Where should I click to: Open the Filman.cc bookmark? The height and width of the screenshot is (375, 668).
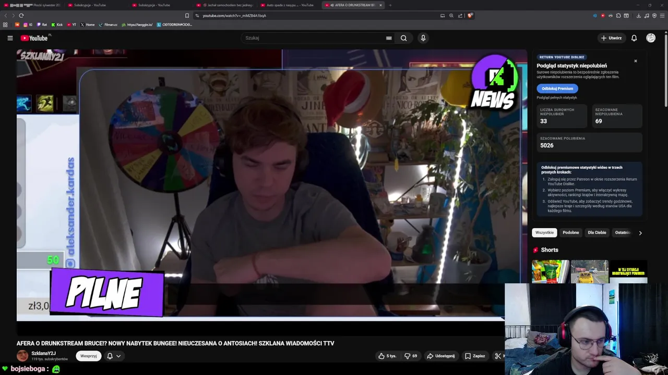(108, 24)
